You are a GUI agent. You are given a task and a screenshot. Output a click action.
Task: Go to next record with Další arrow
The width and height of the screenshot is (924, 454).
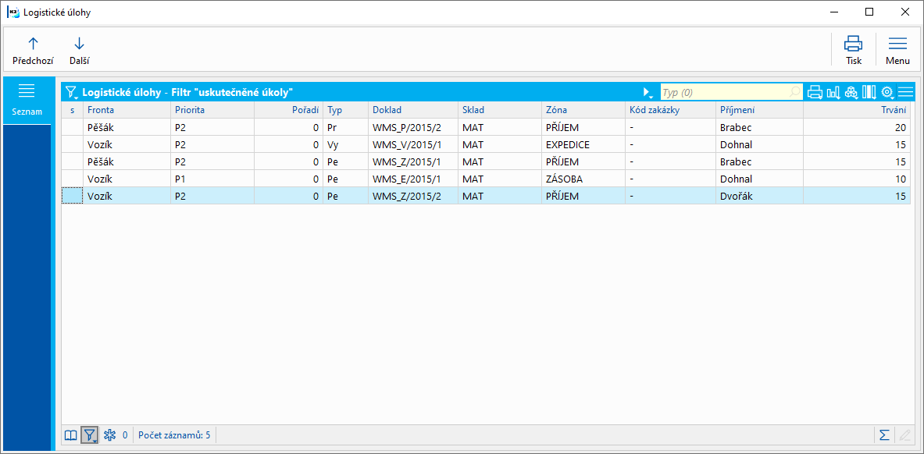79,51
